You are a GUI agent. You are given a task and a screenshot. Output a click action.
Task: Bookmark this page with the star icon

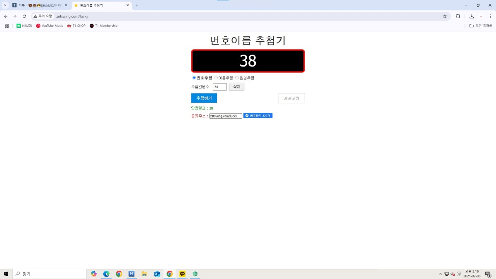[x=445, y=16]
